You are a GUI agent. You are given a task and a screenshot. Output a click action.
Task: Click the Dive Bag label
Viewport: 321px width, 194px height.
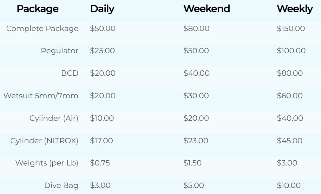61,185
